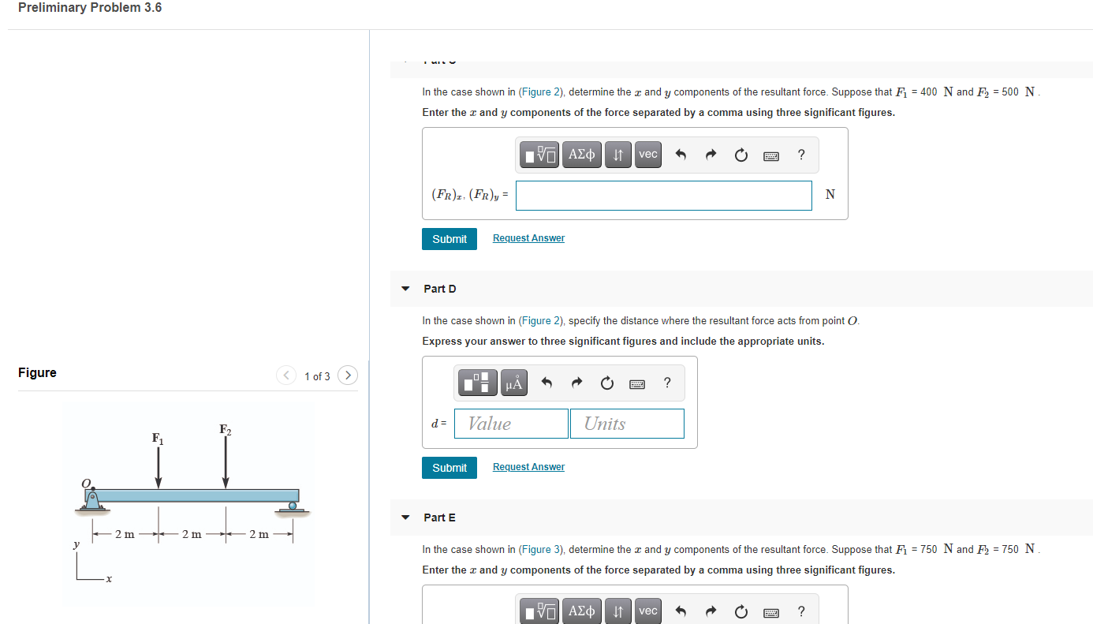Click the "Preliminary Problem 3.6" title

pyautogui.click(x=90, y=8)
